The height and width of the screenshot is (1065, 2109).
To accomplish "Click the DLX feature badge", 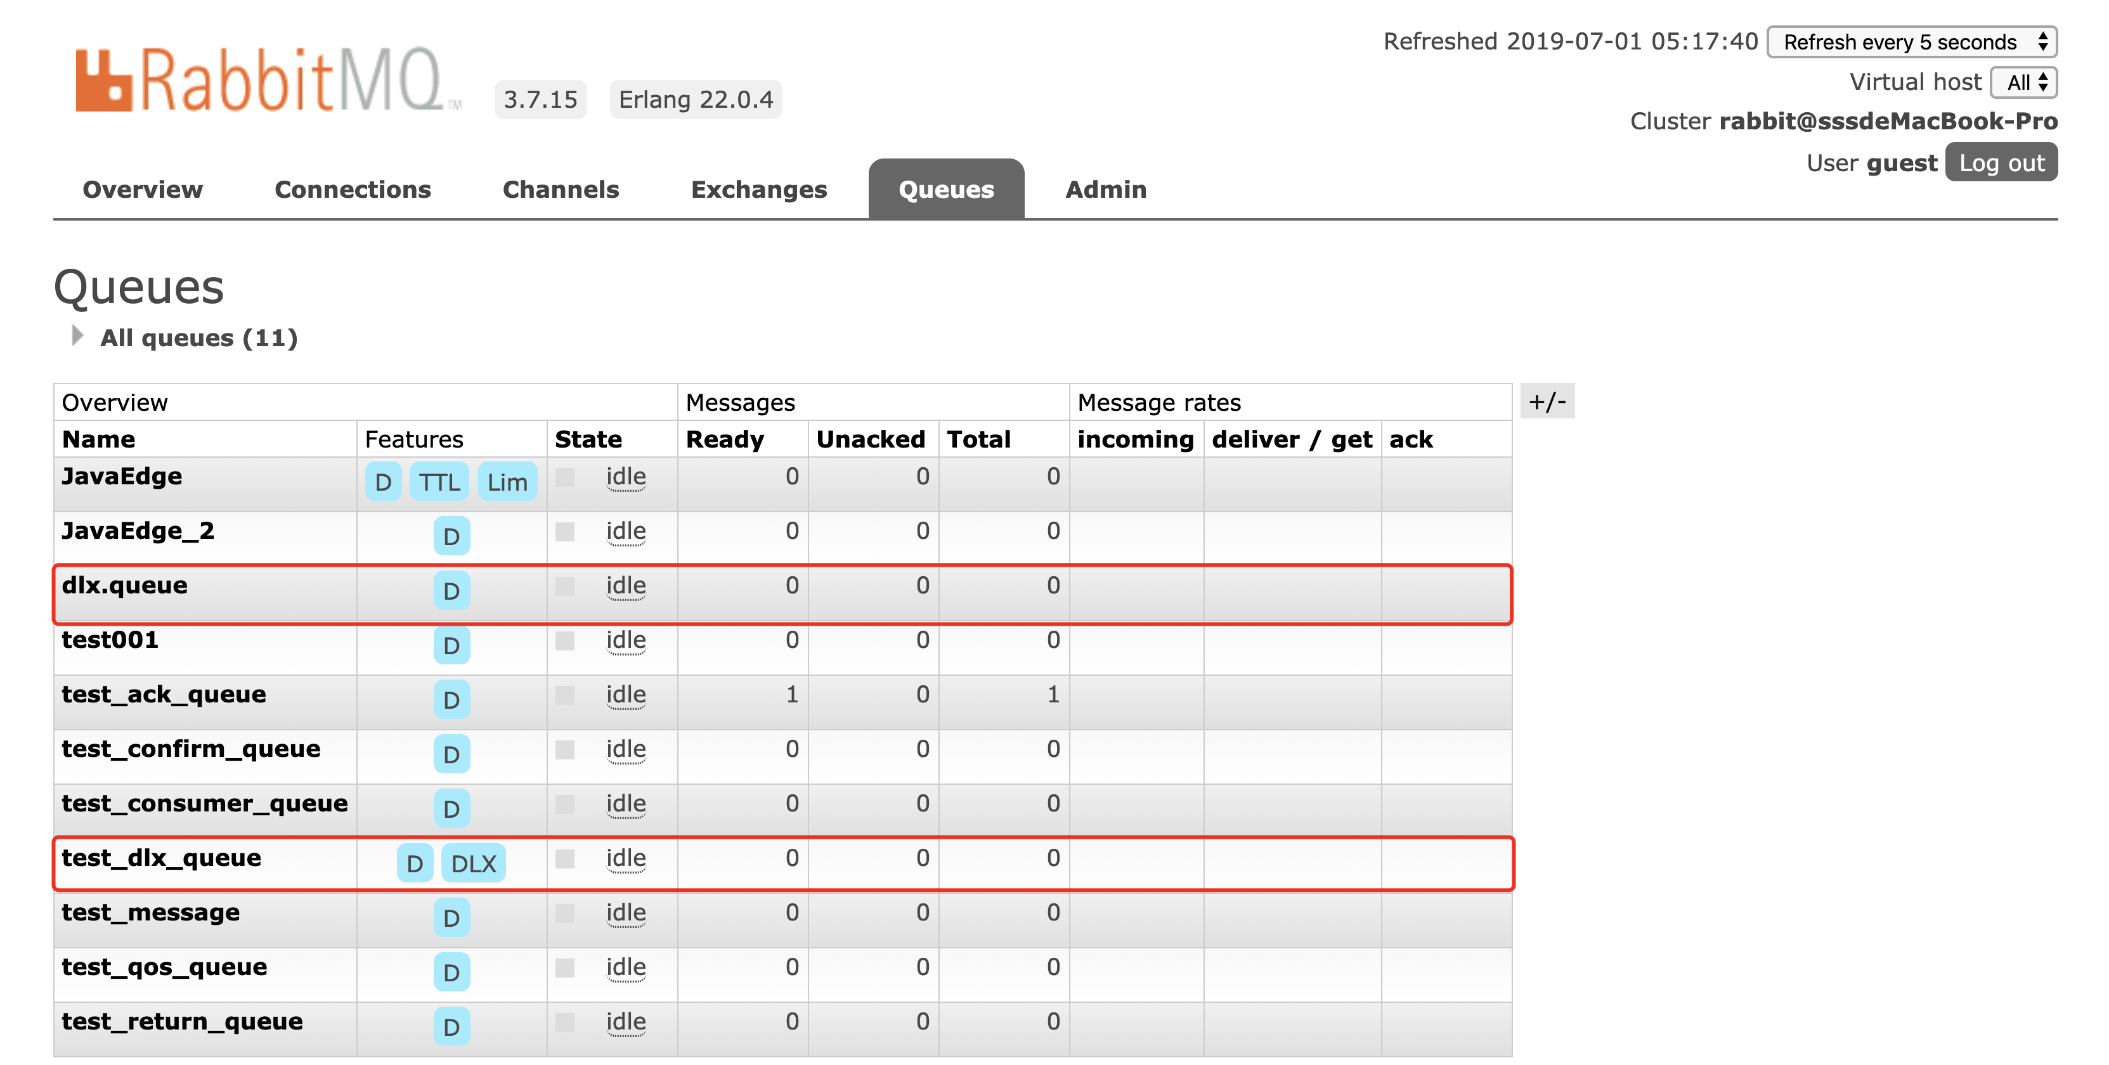I will (473, 863).
